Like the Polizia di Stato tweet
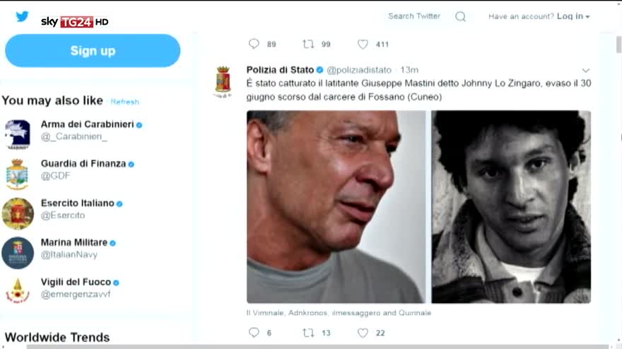 point(363,332)
